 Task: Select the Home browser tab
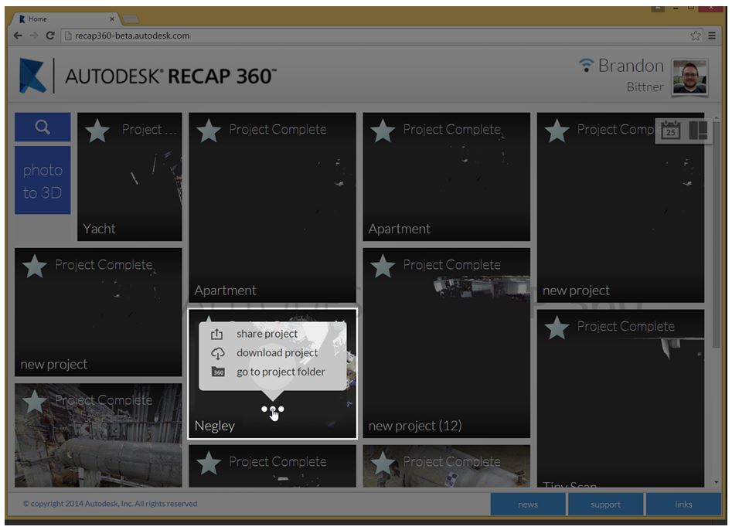[x=66, y=19]
